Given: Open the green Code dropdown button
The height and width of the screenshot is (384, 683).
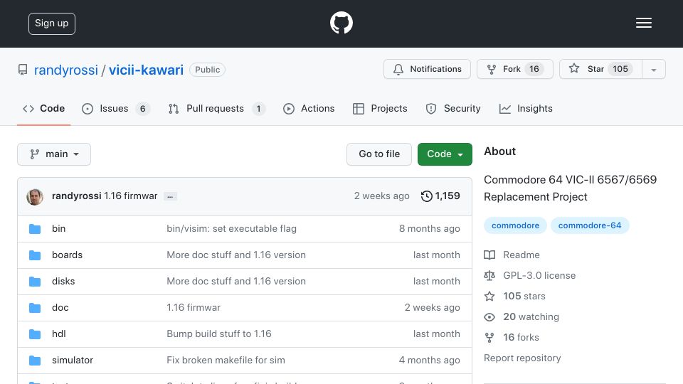Looking at the screenshot, I should tap(445, 154).
